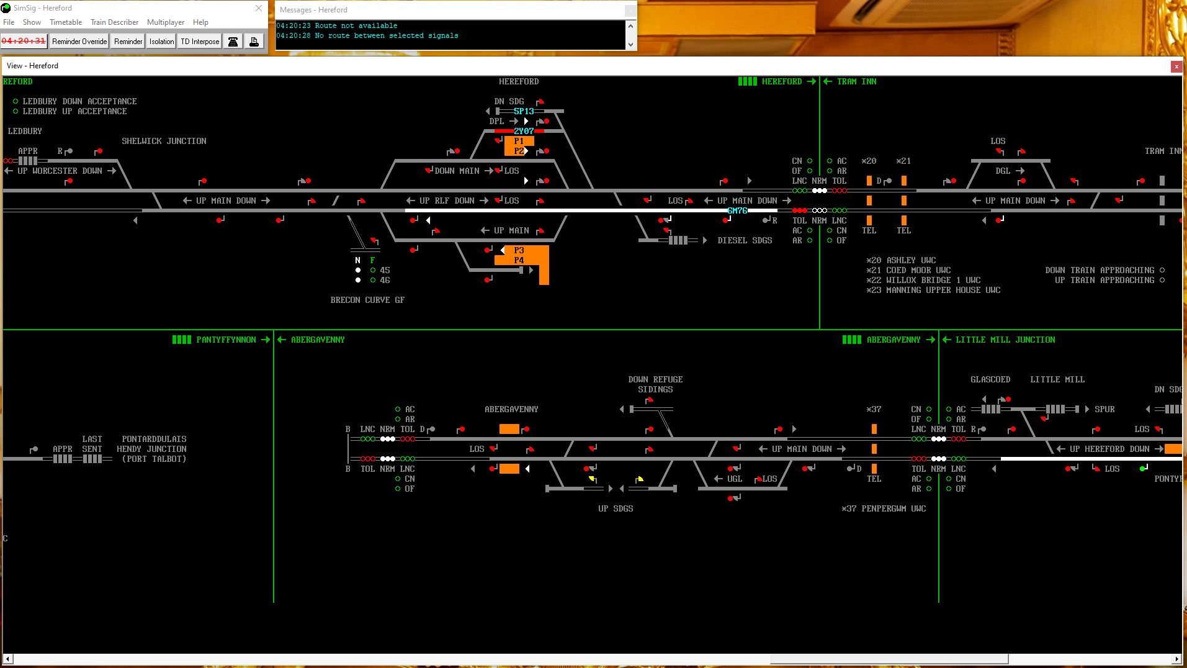Viewport: 1187px width, 668px height.
Task: Click the Down Train Approaching indicator
Action: pos(1162,270)
